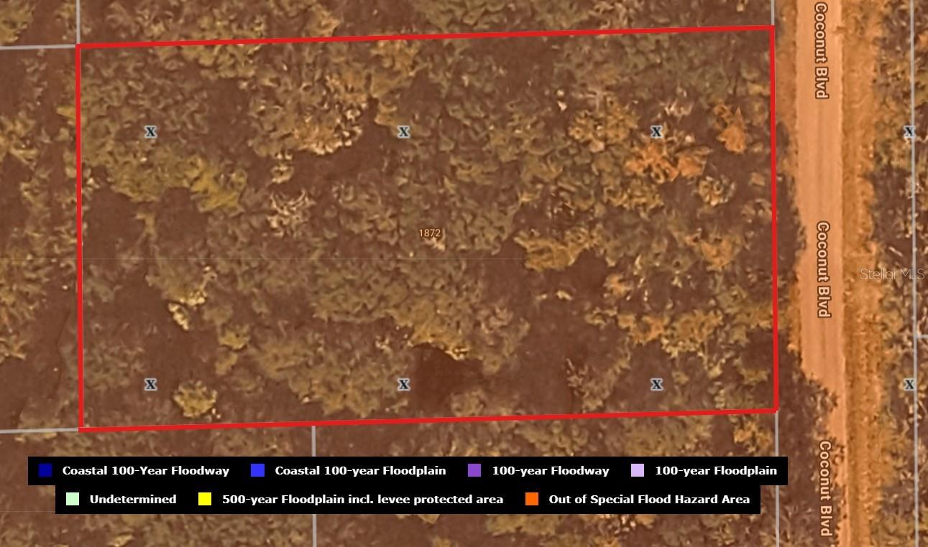
Task: Click the parcel number 1872 label
Action: pos(429,233)
